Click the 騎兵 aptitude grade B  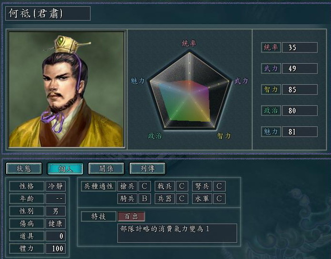[x=145, y=199]
